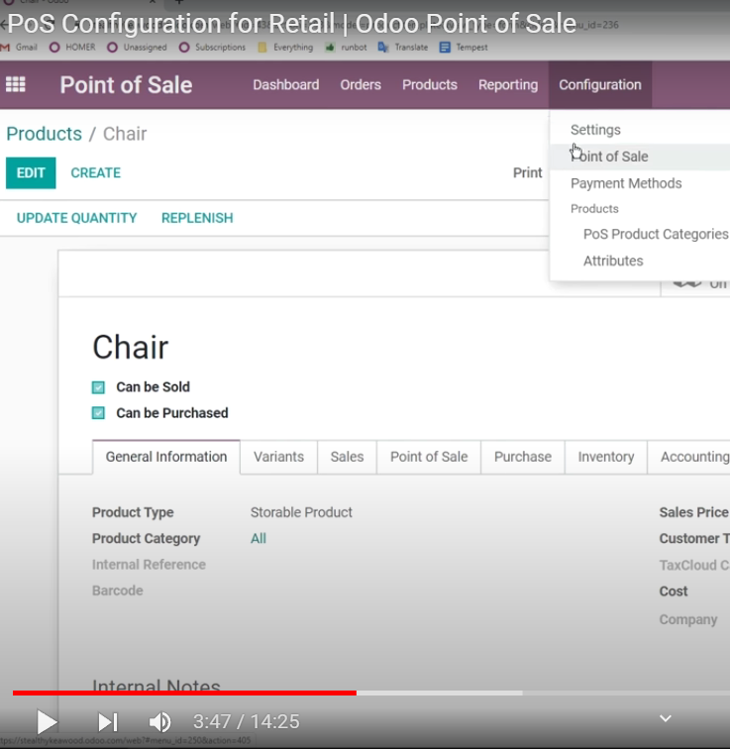Toggle the Can be Purchased checkbox

point(98,413)
